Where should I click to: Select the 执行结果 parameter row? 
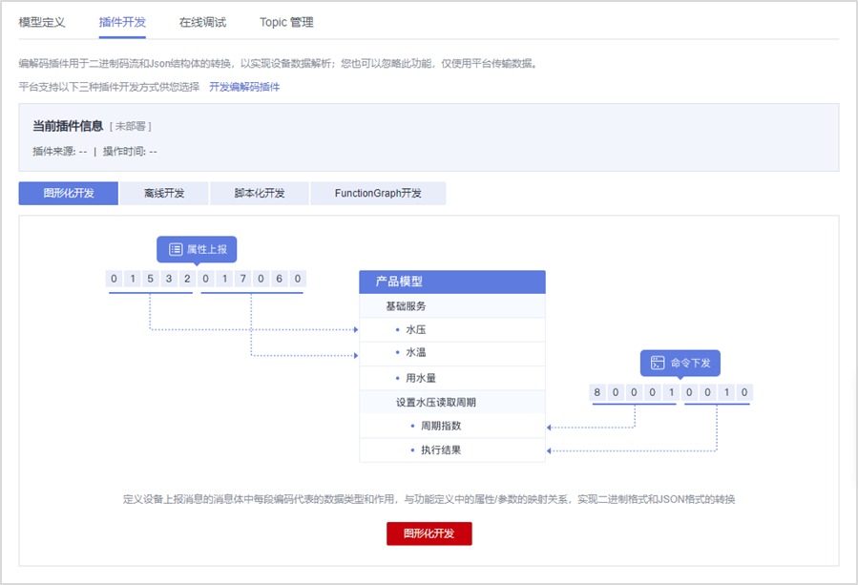tap(452, 449)
